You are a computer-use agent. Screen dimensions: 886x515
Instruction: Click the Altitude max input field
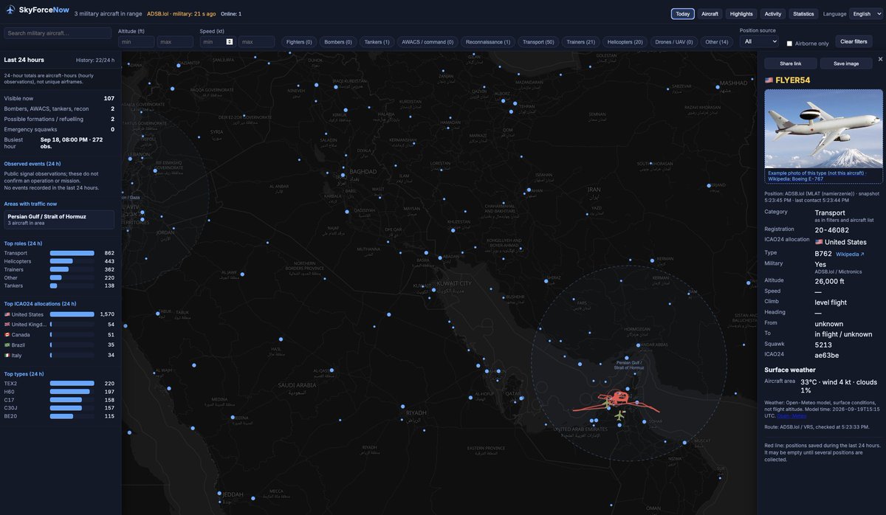(175, 42)
